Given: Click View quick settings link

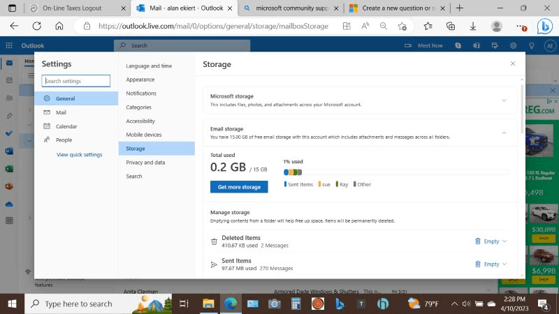Looking at the screenshot, I should (79, 154).
